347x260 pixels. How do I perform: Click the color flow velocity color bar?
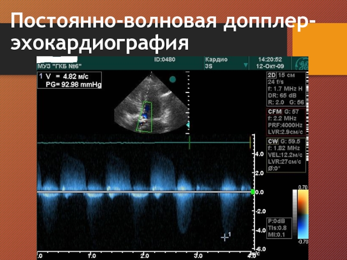303,214
